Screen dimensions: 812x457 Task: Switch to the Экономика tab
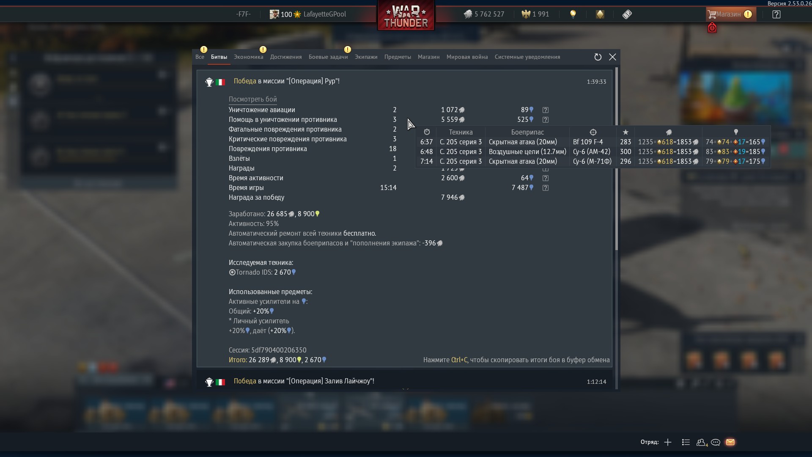click(x=248, y=57)
